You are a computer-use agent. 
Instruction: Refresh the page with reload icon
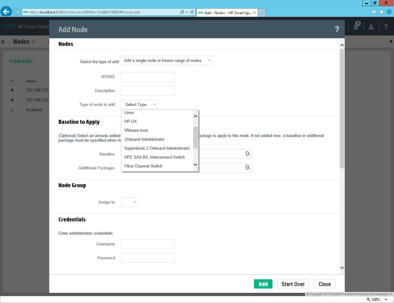pos(192,12)
